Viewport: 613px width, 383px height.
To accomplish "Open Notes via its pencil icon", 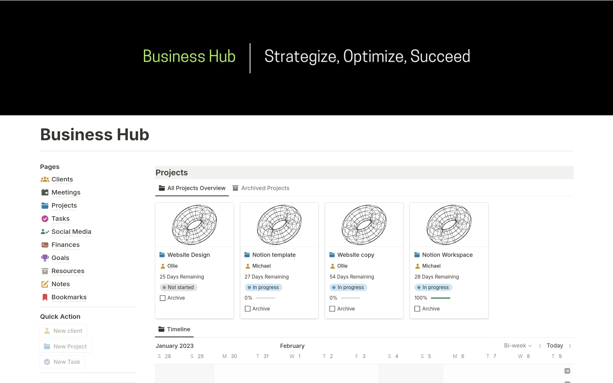I will click(x=45, y=284).
